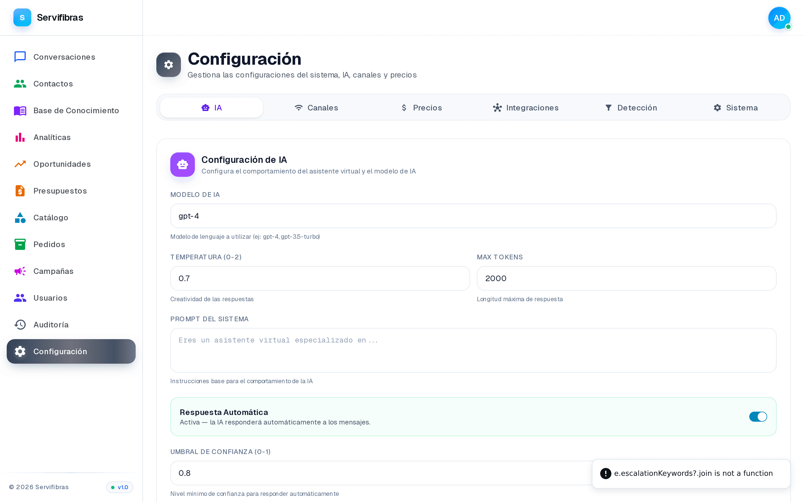The width and height of the screenshot is (804, 502).
Task: Switch to the Canales tab
Action: [x=316, y=108]
